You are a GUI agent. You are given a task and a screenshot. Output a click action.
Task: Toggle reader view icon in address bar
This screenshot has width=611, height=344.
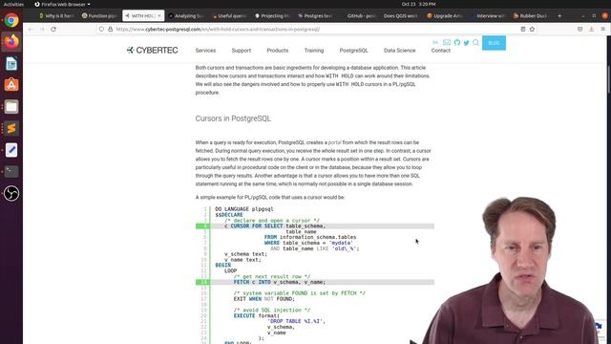523,30
